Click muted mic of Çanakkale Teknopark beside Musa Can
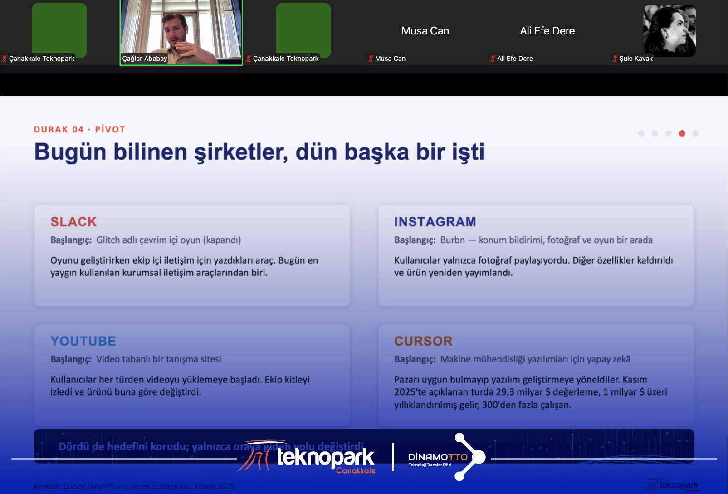The width and height of the screenshot is (728, 494). click(249, 59)
